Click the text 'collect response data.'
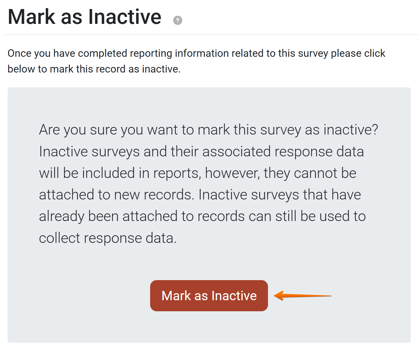This screenshot has height=350, width=419. (108, 238)
